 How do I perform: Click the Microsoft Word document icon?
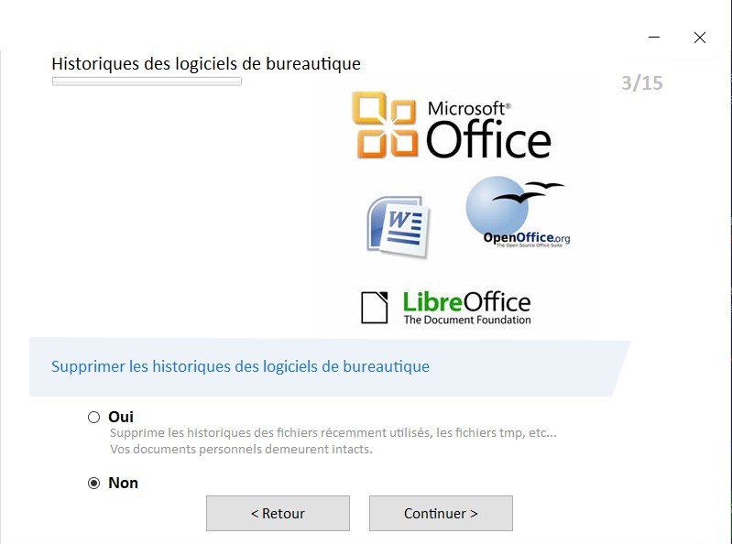[399, 227]
